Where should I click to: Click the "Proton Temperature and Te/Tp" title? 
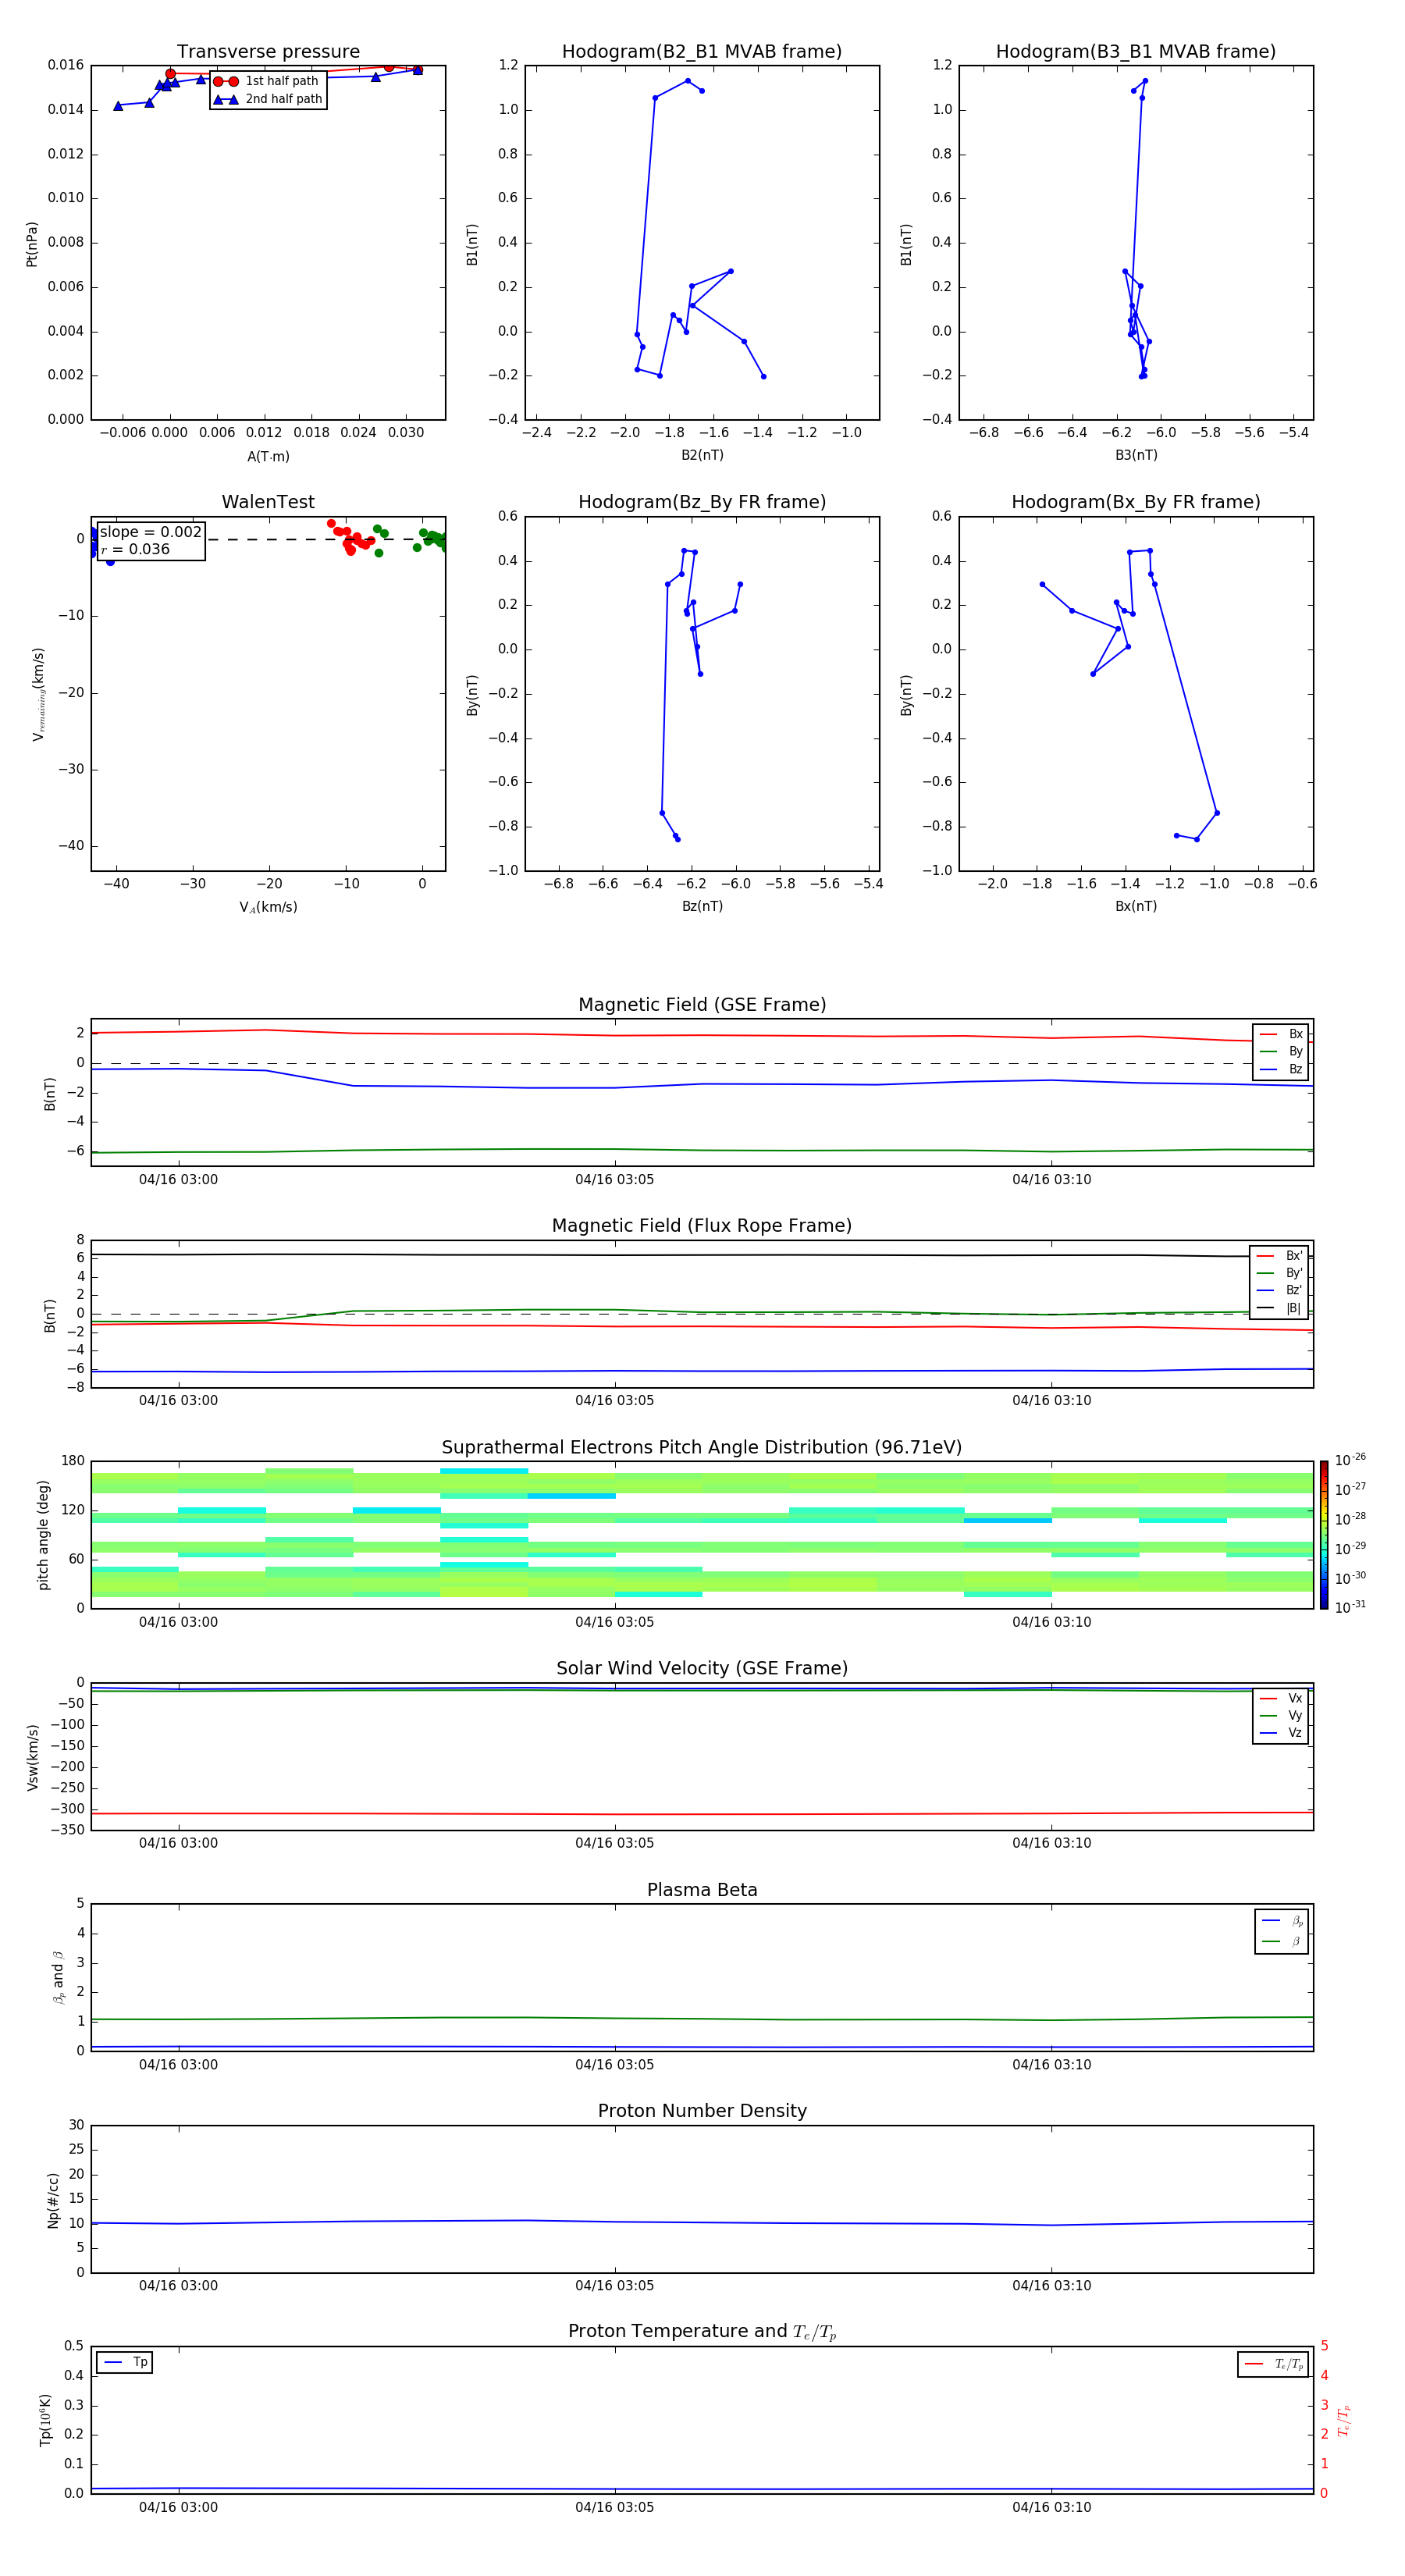click(702, 2332)
